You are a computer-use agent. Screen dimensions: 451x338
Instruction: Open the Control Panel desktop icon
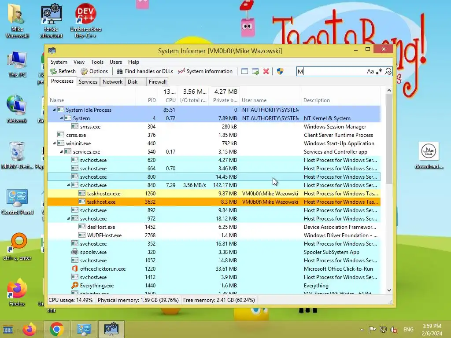(17, 202)
